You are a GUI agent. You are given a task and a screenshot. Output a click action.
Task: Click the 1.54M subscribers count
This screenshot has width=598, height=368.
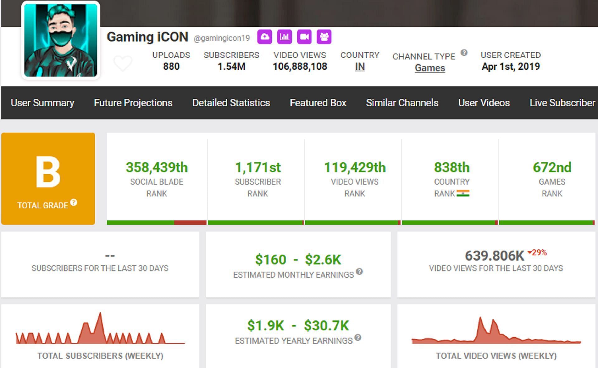click(x=231, y=67)
